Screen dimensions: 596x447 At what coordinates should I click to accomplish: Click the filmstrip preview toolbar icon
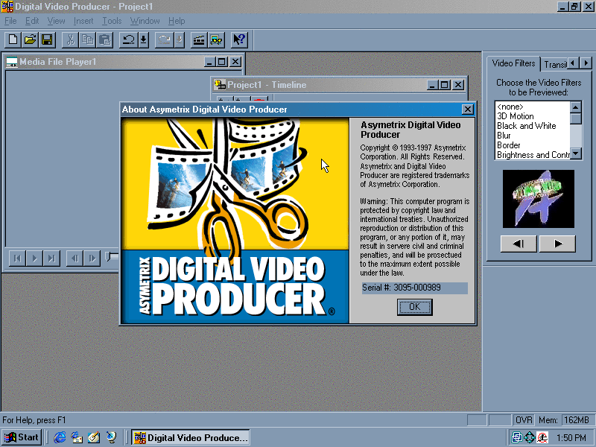pos(216,40)
